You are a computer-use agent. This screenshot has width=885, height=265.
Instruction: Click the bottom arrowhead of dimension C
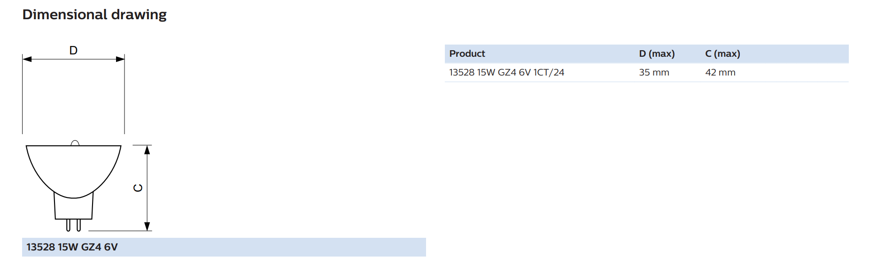147,226
